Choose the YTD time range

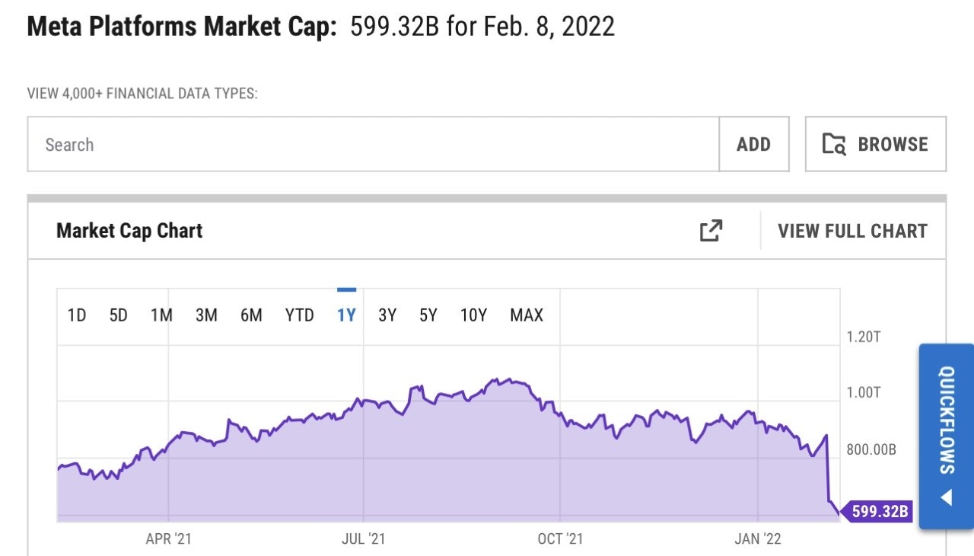299,315
